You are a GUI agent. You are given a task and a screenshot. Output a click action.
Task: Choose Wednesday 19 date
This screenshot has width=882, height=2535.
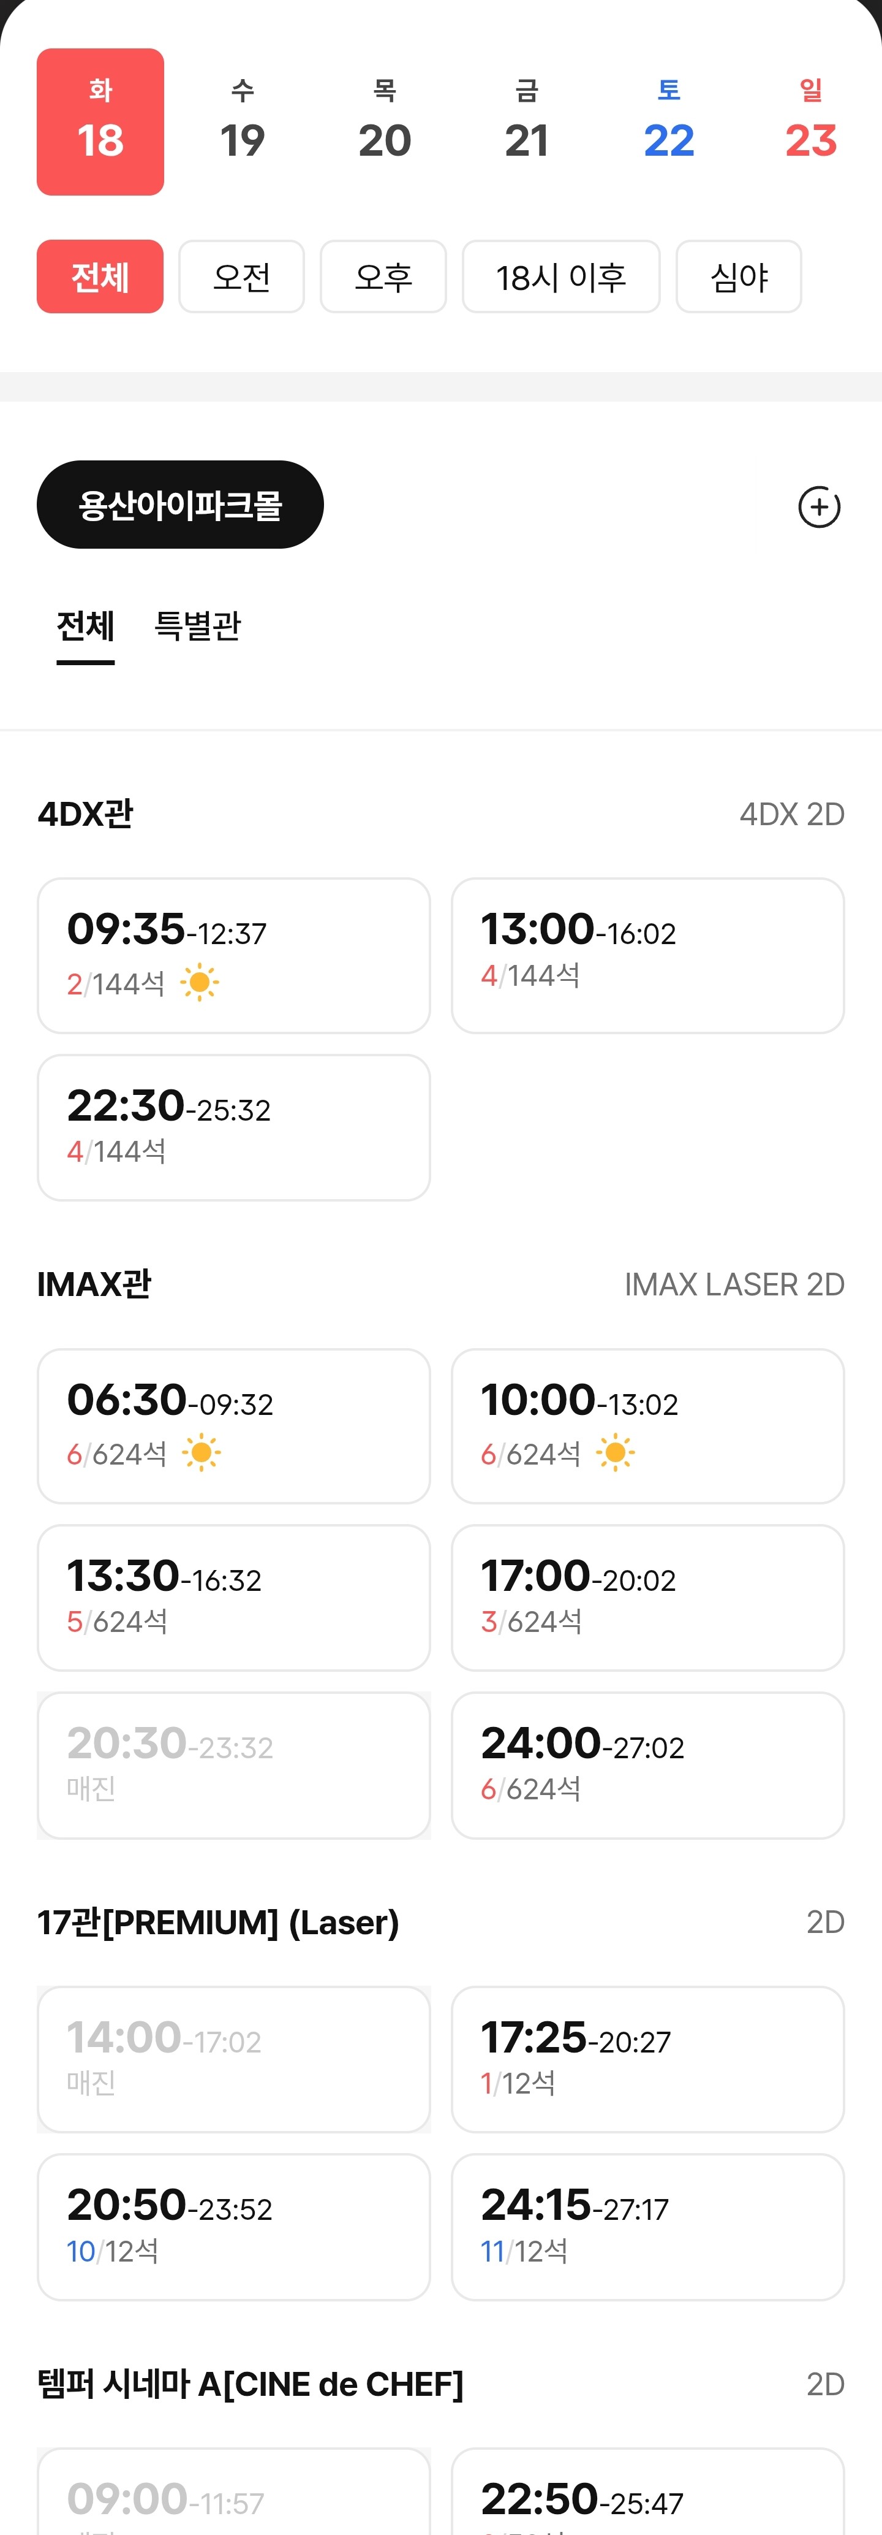(x=242, y=122)
